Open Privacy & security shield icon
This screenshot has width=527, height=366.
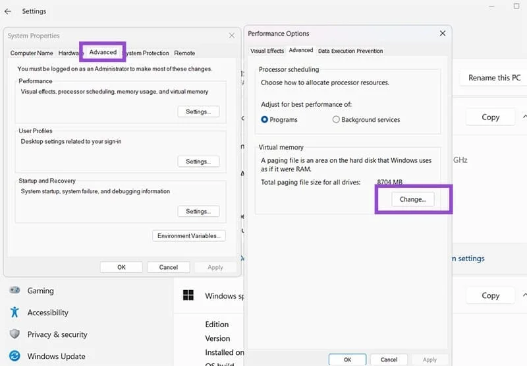click(x=14, y=334)
